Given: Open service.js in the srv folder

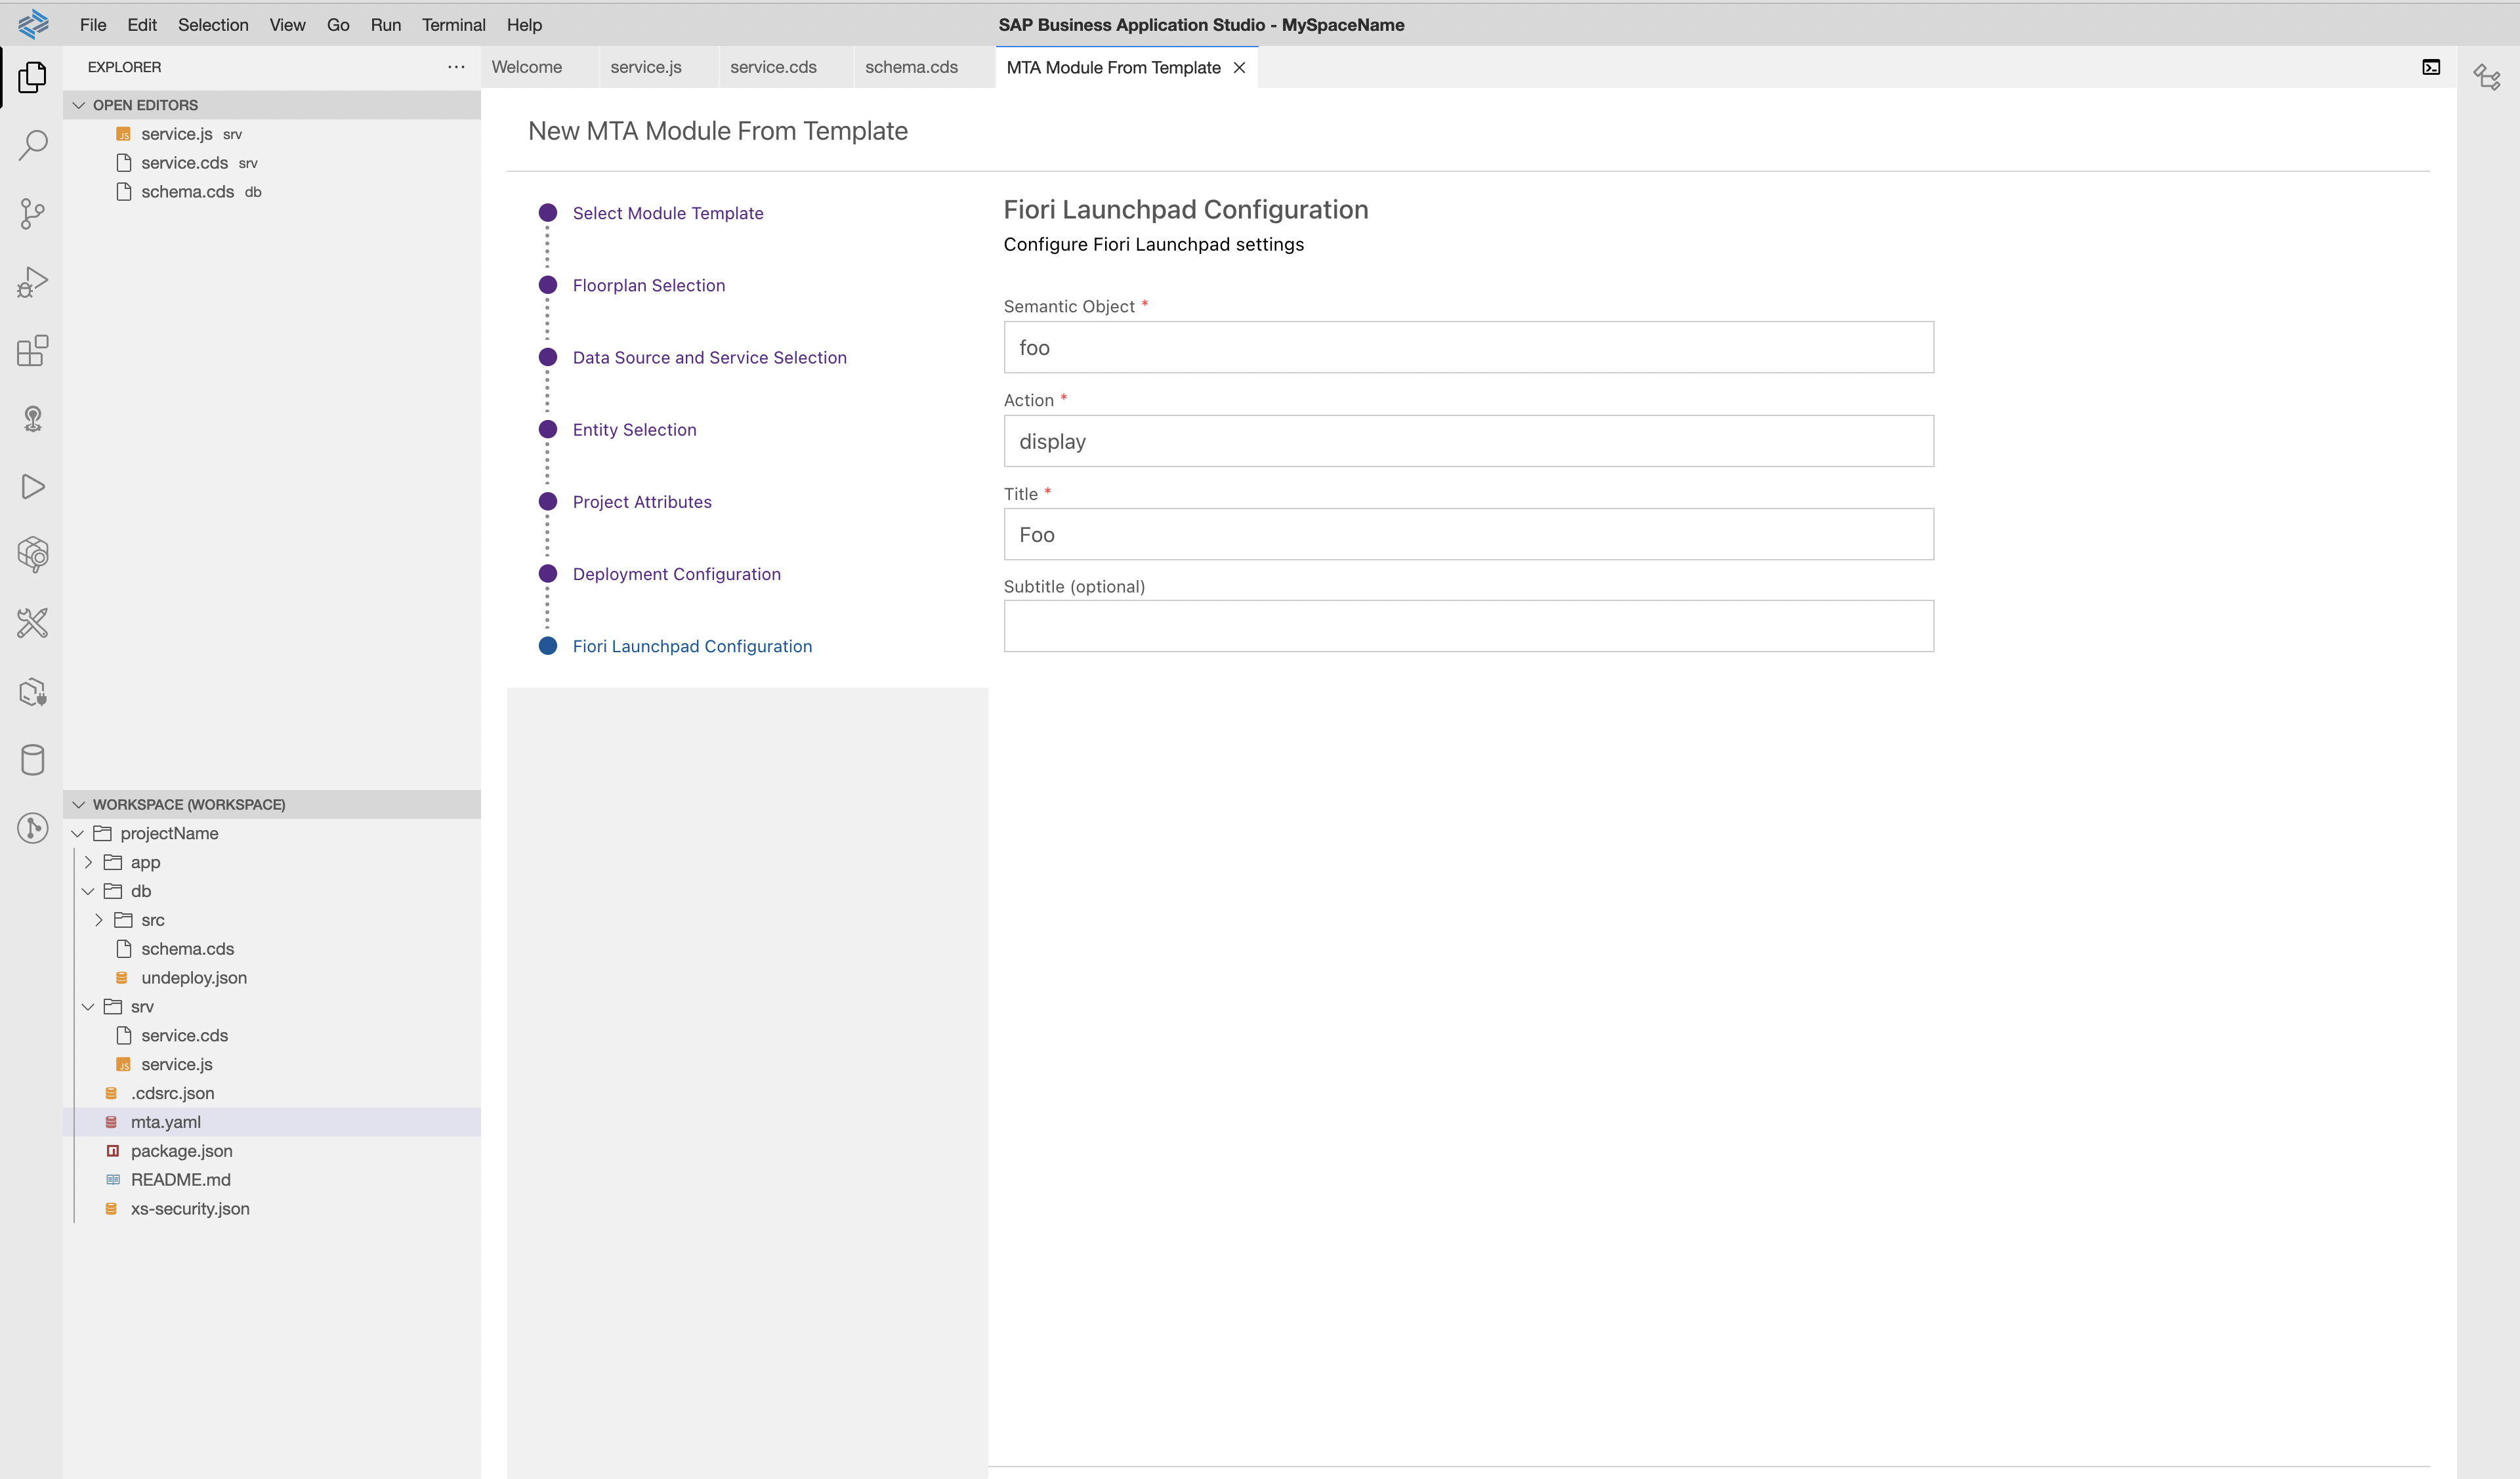Looking at the screenshot, I should pyautogui.click(x=272, y=1064).
